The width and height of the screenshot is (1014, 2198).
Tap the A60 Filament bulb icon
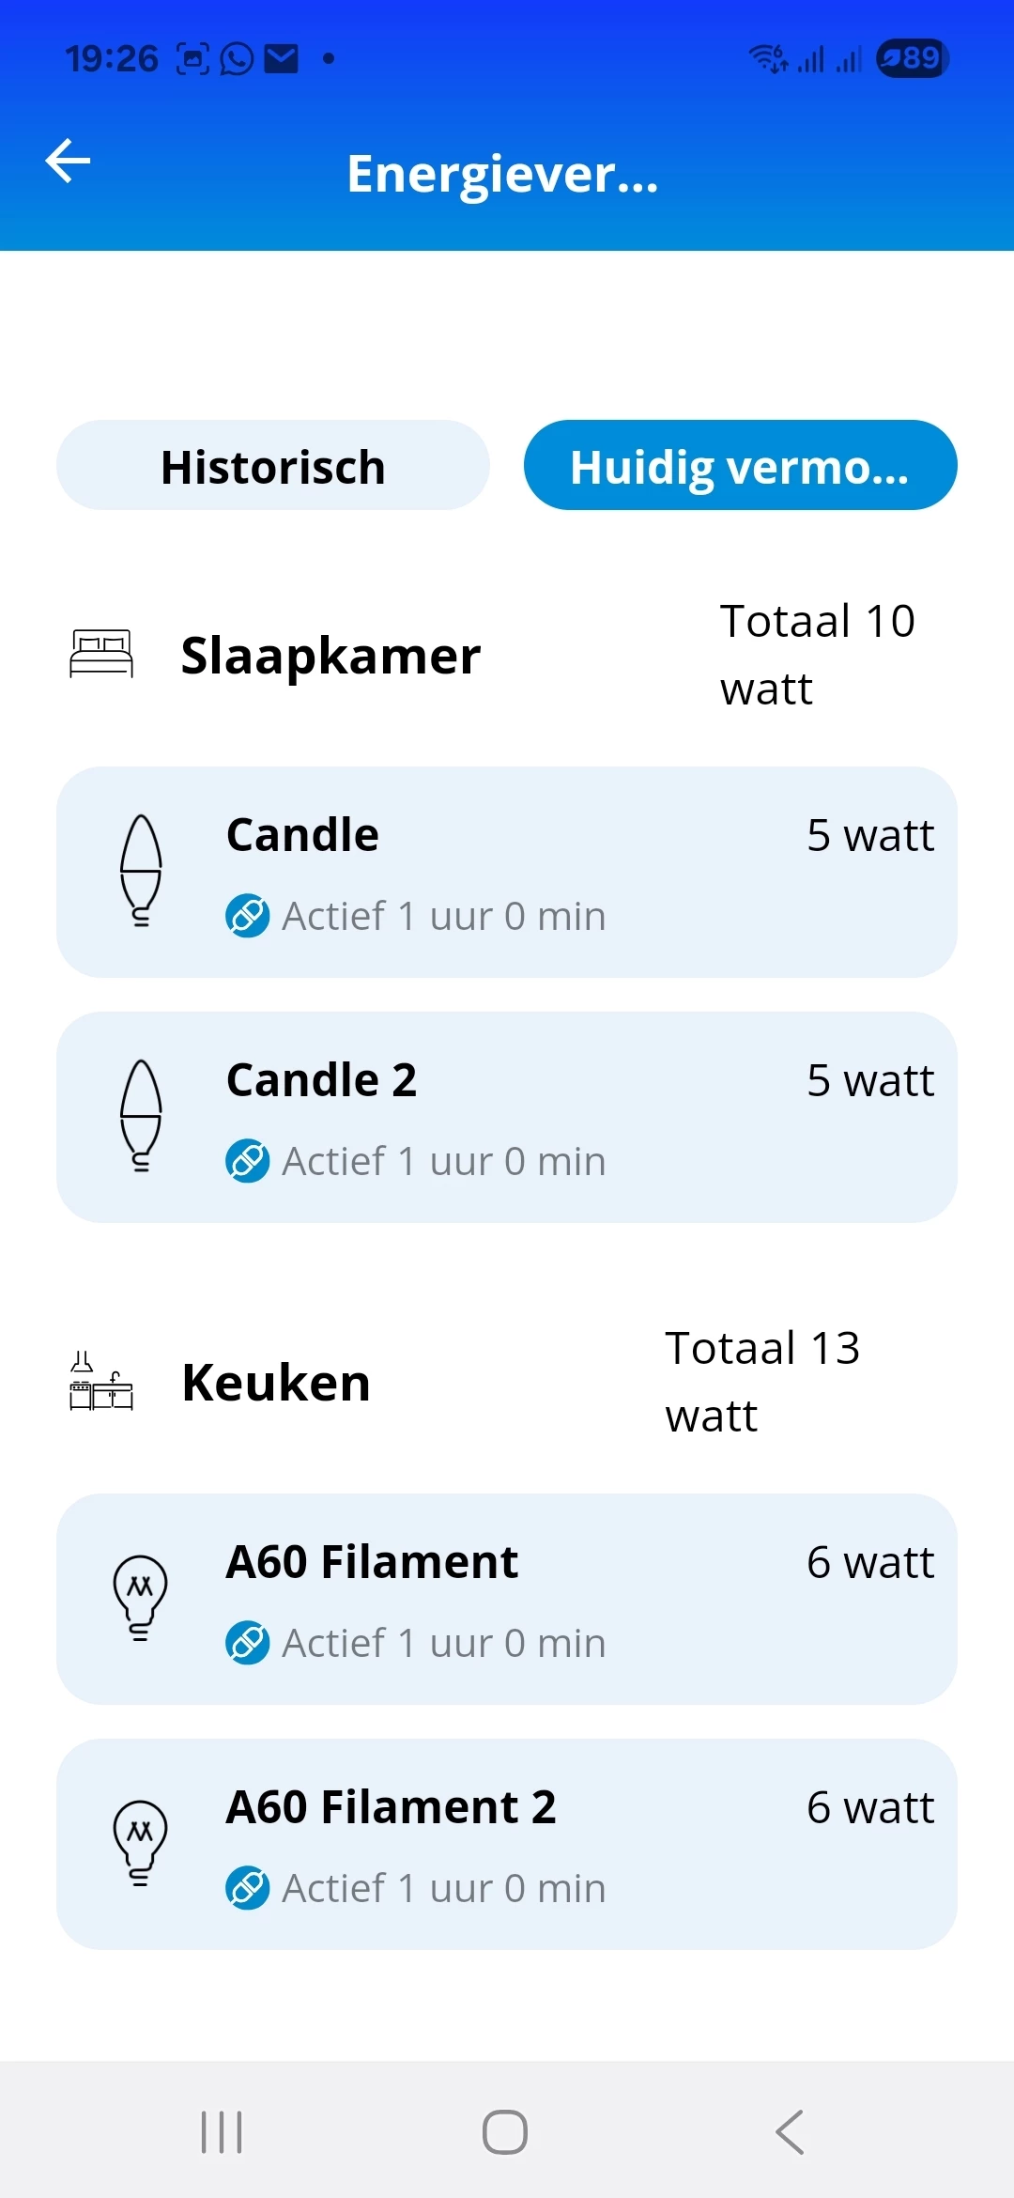click(140, 1598)
